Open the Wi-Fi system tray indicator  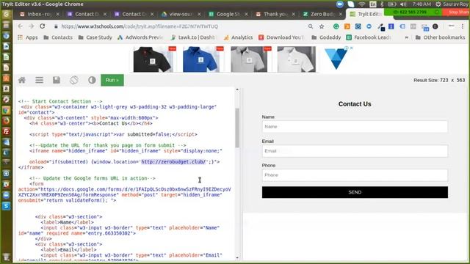click(362, 4)
